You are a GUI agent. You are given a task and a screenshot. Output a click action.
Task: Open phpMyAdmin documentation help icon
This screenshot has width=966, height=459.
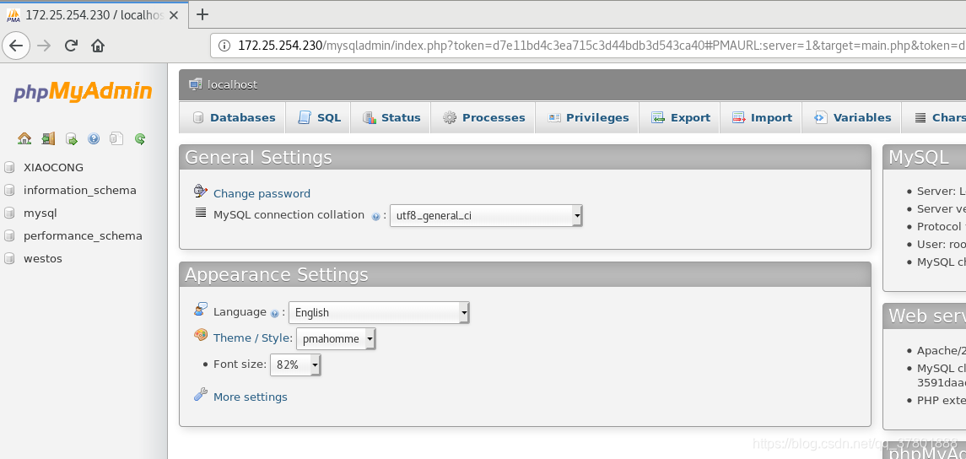[94, 138]
